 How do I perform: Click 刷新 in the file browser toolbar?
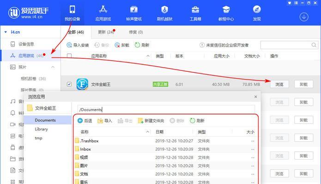[x=197, y=121]
